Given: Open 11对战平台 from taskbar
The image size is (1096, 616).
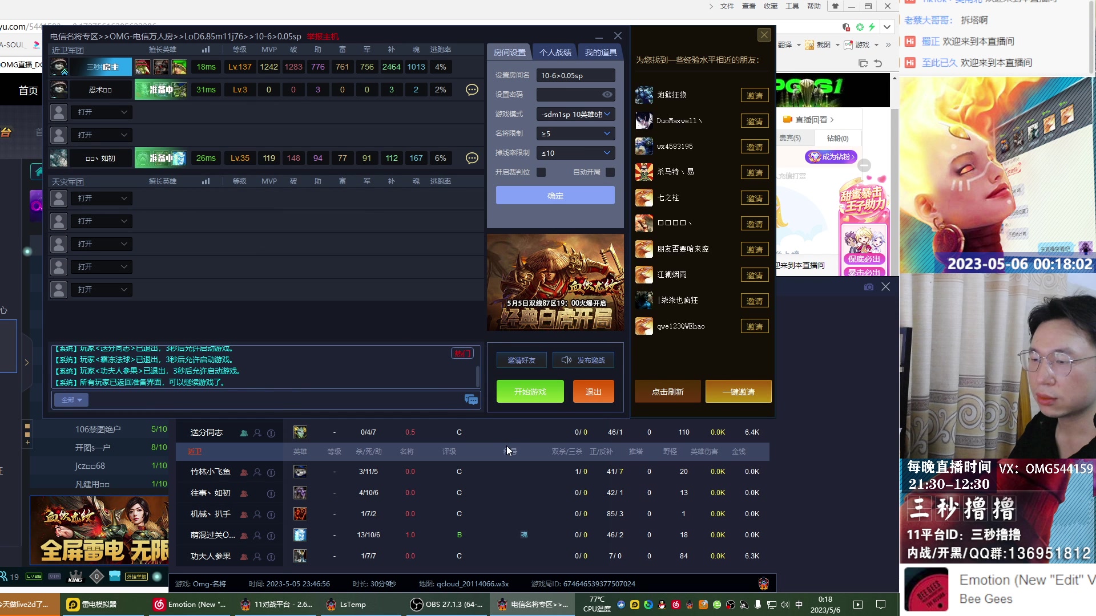Looking at the screenshot, I should (x=276, y=605).
